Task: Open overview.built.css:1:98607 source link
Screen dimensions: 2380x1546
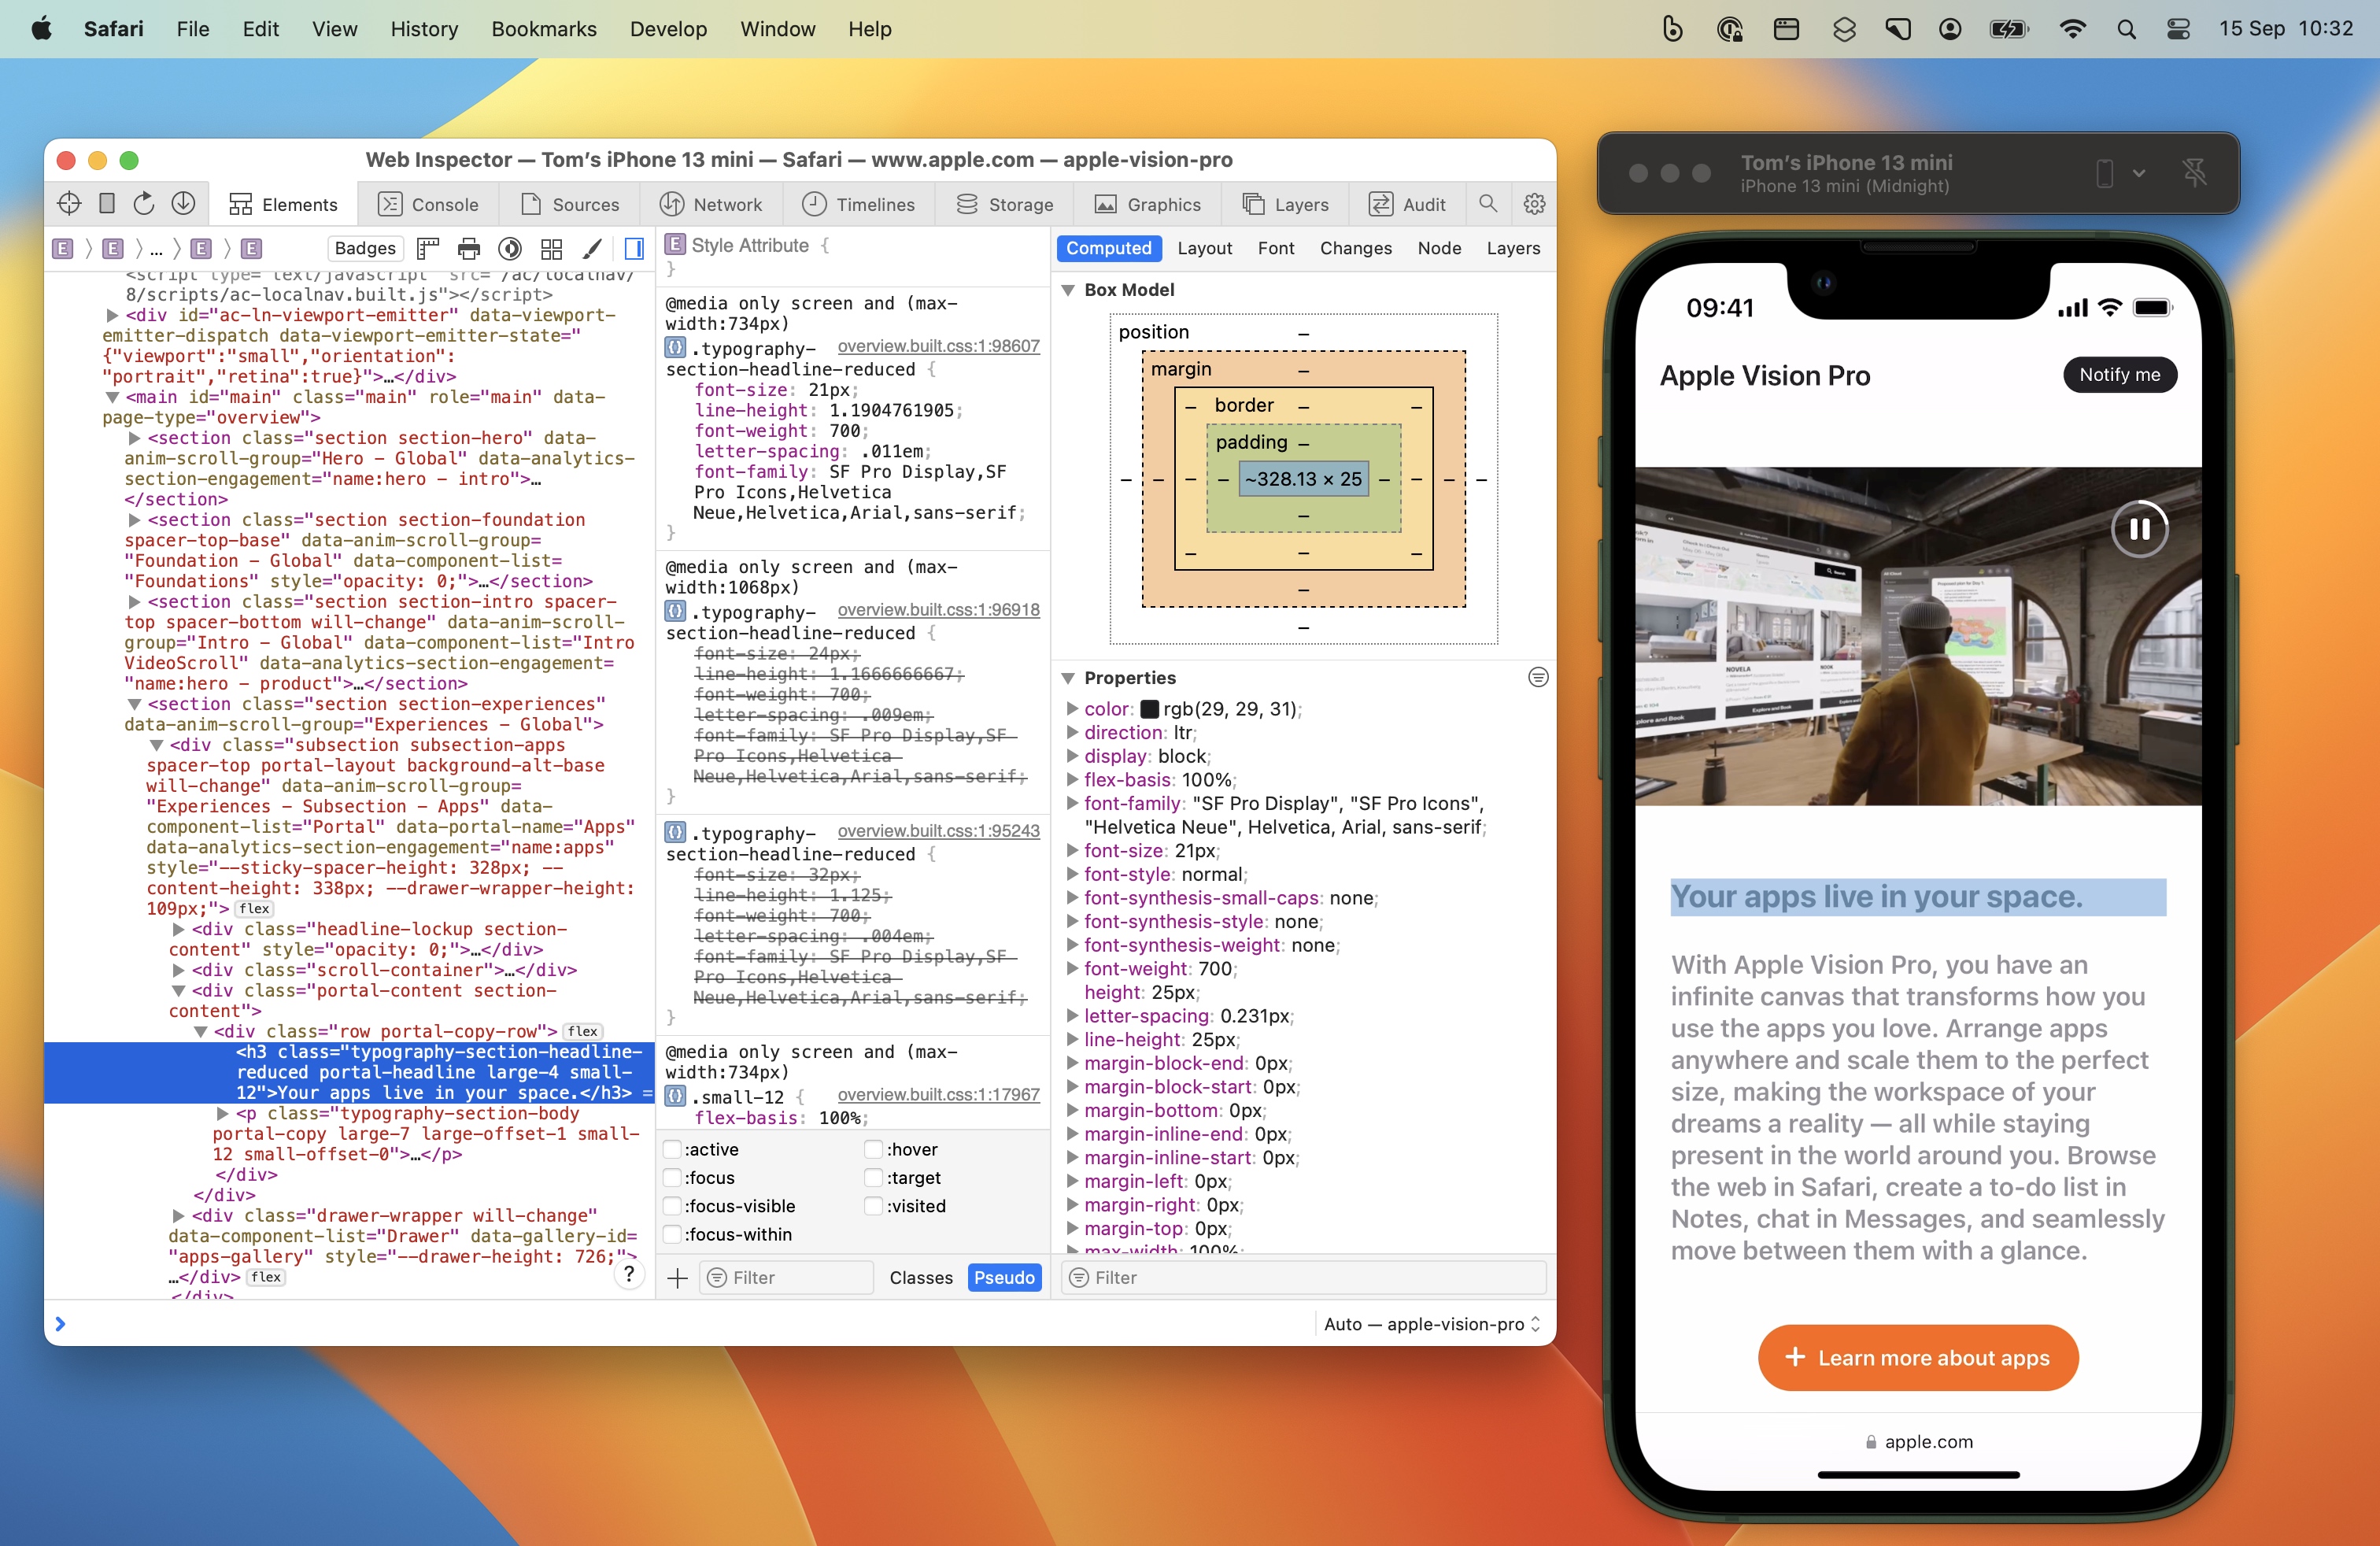Action: (938, 346)
